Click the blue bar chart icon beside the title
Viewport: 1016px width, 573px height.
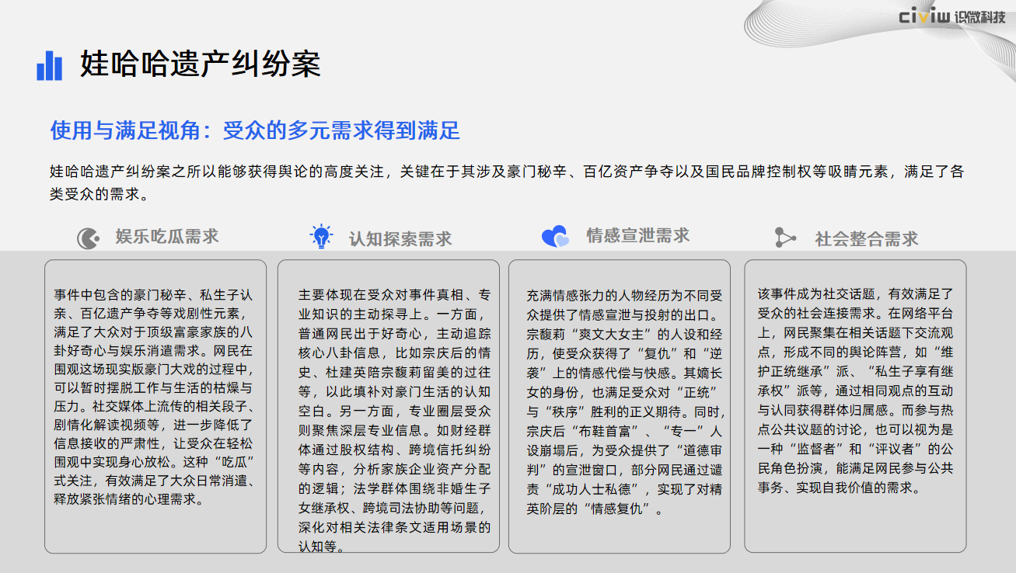(49, 65)
